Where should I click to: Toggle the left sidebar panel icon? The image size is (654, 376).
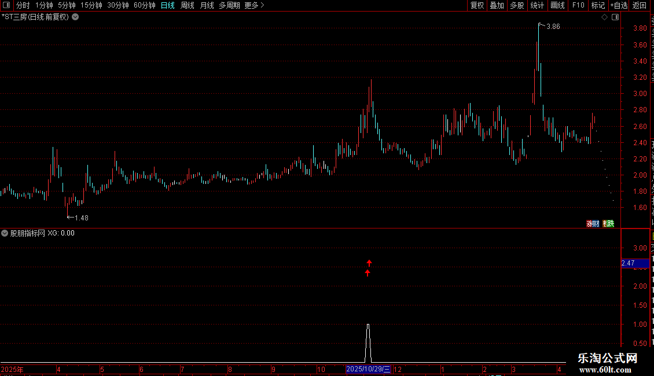pos(6,5)
